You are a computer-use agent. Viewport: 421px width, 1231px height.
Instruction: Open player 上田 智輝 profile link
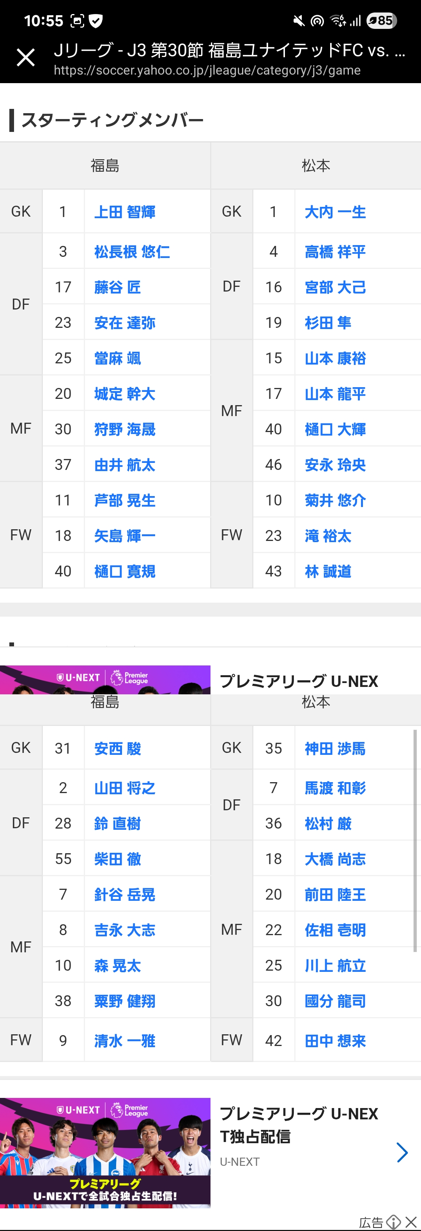[125, 212]
